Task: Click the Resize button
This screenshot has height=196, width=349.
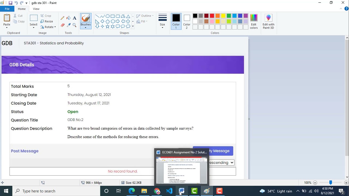Action: point(47,21)
